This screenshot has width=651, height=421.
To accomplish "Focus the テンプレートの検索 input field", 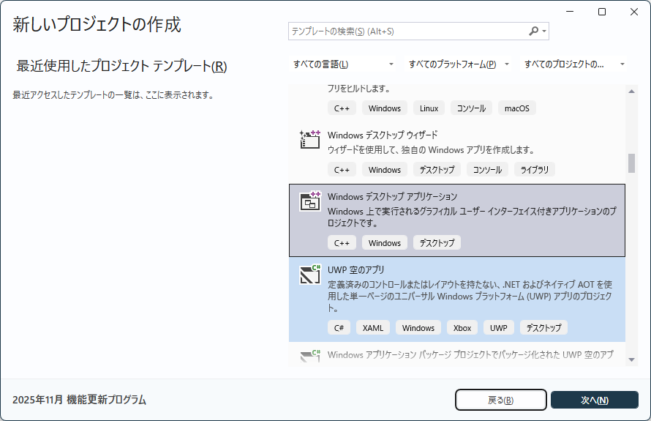I will coord(406,31).
